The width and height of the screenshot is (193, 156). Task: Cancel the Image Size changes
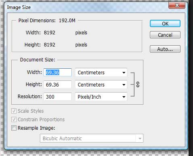165,35
